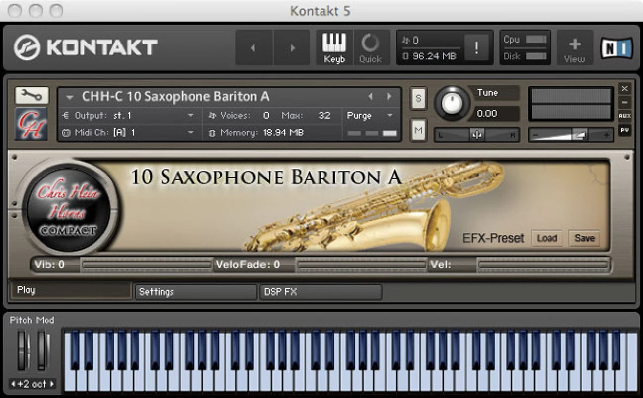Click the CH instrument logo icon
Image resolution: width=643 pixels, height=398 pixels.
[x=32, y=124]
